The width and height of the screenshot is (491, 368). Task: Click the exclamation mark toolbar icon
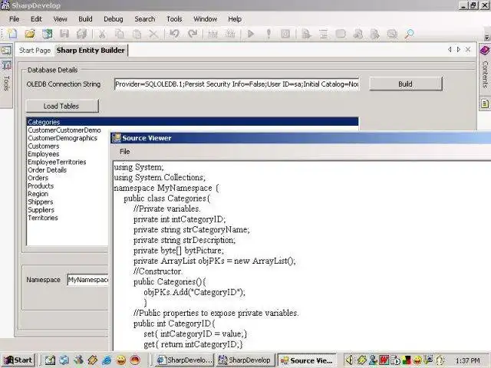pos(269,34)
